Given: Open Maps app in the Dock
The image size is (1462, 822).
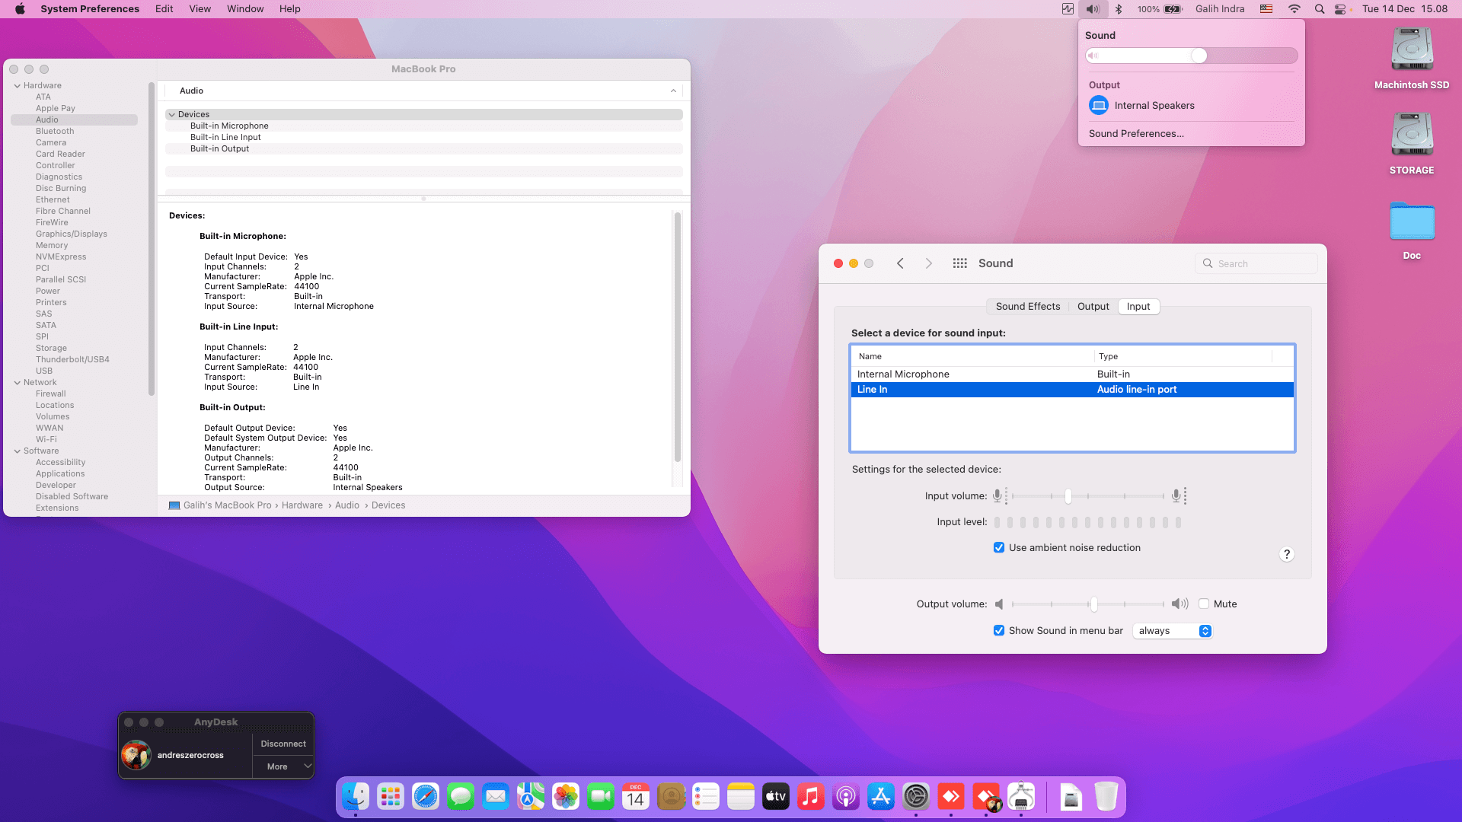Looking at the screenshot, I should tap(531, 796).
